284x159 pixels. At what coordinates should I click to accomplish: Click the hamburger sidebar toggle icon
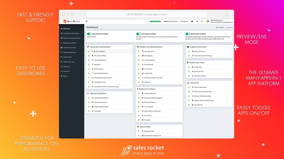pyautogui.click(x=87, y=21)
